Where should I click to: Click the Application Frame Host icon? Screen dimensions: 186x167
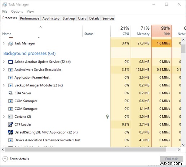10,78
